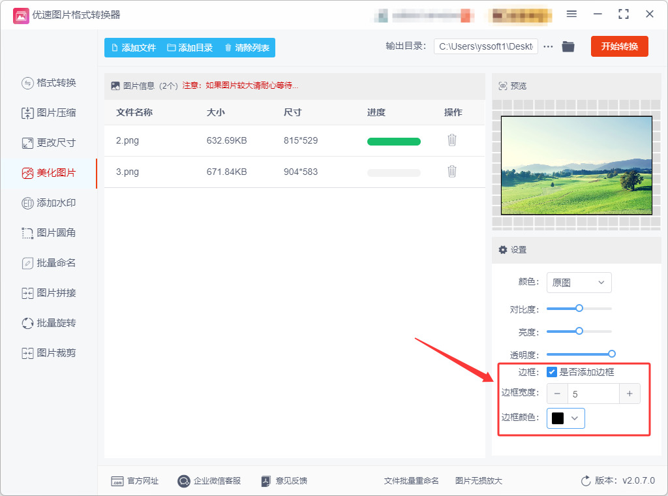Click the 边框宽度 number input field
The height and width of the screenshot is (496, 668).
(x=593, y=394)
